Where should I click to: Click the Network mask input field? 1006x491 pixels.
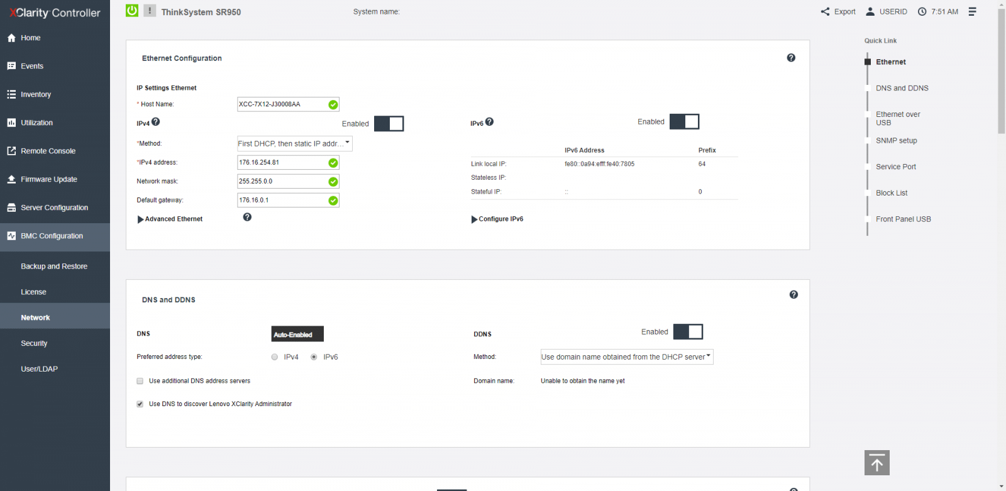288,182
